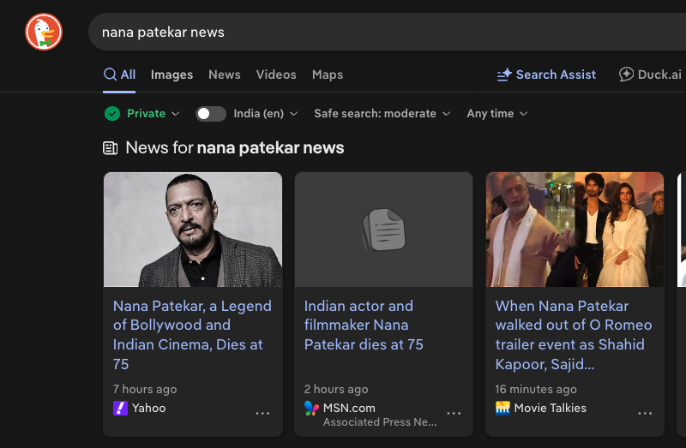Select the All tab
Screen dimensions: 686x448
(x=119, y=75)
